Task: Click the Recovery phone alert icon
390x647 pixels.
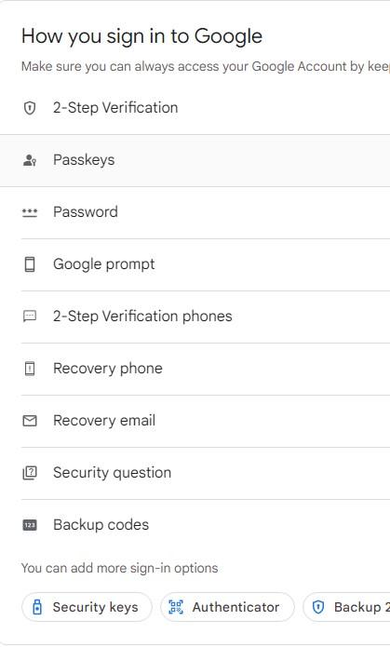Action: click(30, 369)
